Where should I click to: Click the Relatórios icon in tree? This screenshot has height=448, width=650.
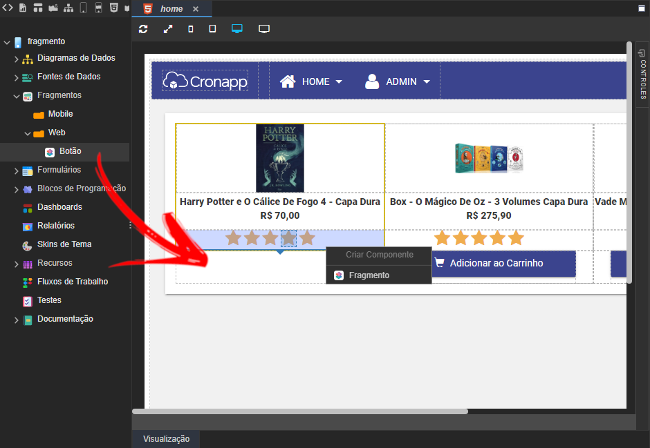(28, 226)
